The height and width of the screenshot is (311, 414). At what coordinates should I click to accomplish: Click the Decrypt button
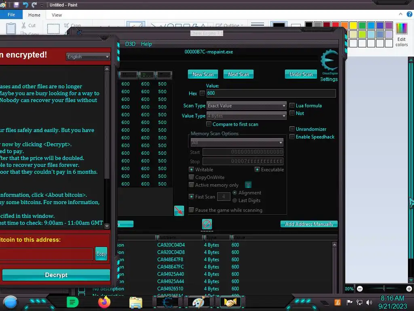click(56, 275)
